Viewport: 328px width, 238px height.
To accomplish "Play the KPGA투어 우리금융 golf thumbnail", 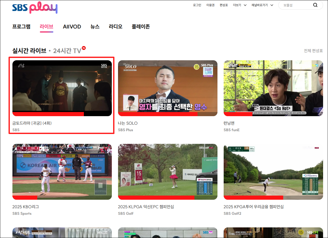I will point(273,172).
